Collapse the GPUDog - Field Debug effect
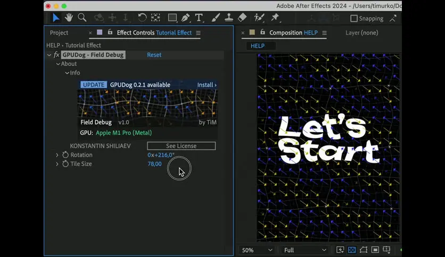 pyautogui.click(x=49, y=55)
